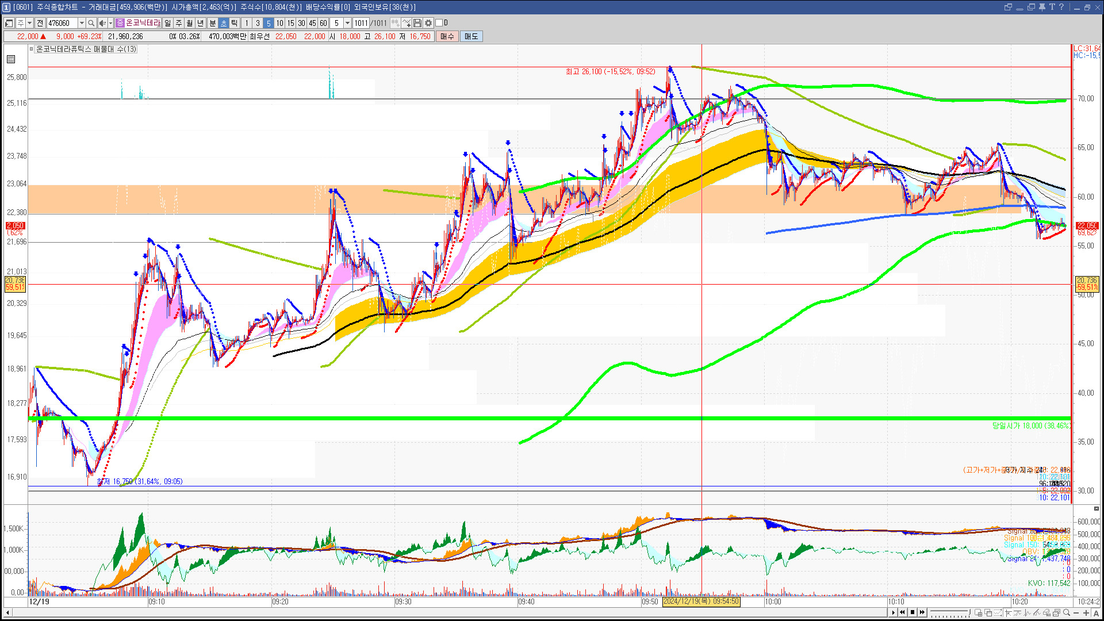This screenshot has height=621, width=1104.
Task: Zoom out chart with minus icon
Action: coord(1076,613)
